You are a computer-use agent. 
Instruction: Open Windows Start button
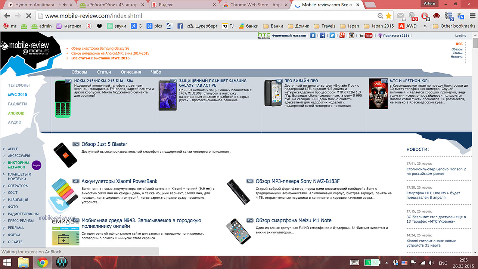pos(7,262)
